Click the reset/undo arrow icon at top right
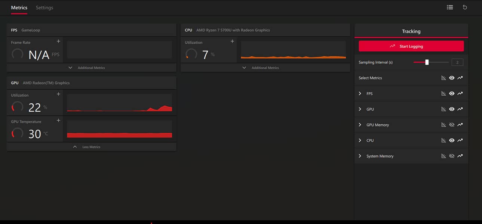This screenshot has height=224, width=482. click(x=465, y=7)
